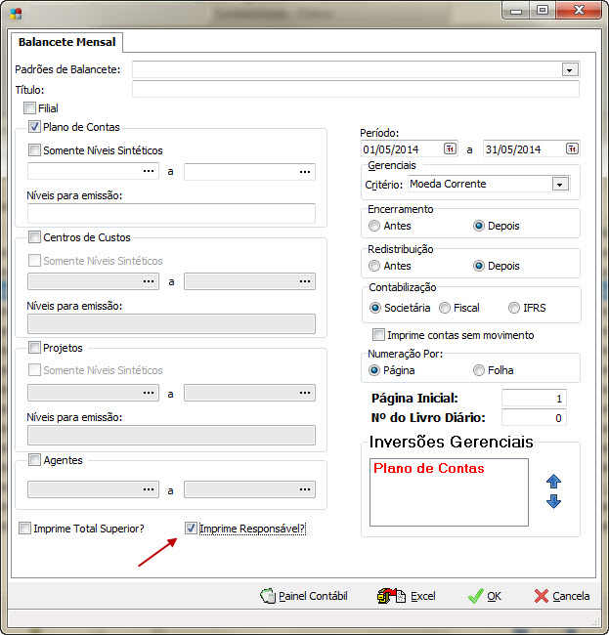Open calendar picker for end date 31/05/2014
609x635 pixels.
click(571, 149)
